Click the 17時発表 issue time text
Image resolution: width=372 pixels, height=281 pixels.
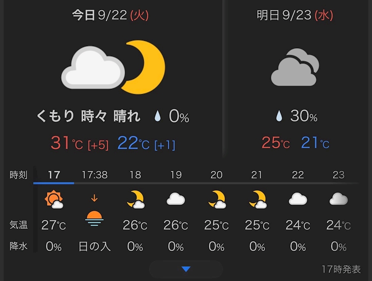pos(341,269)
